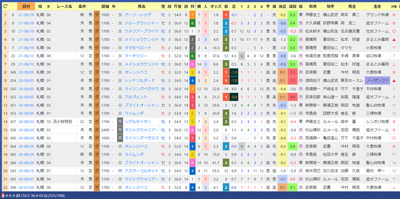The width and height of the screenshot is (400, 199).
Task: Open horse link ジョークラッシャー
Action: point(142,23)
